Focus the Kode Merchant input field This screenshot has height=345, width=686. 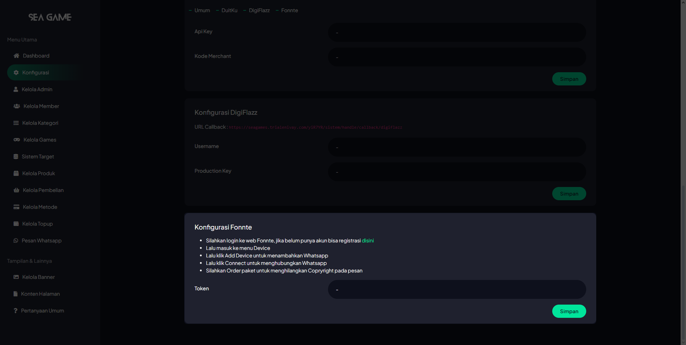point(457,57)
